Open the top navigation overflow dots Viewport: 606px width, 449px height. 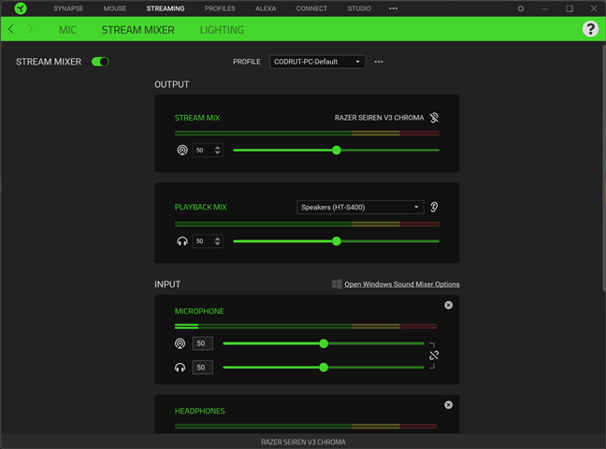393,8
